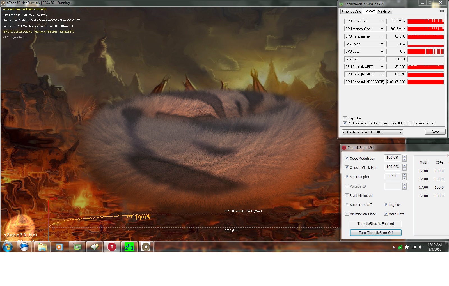Open the Windows Start menu orb
Viewport: 449px width, 286px height.
(x=8, y=247)
